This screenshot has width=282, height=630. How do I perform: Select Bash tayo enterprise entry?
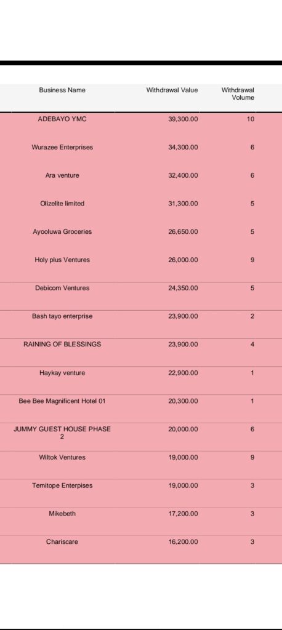click(x=62, y=316)
